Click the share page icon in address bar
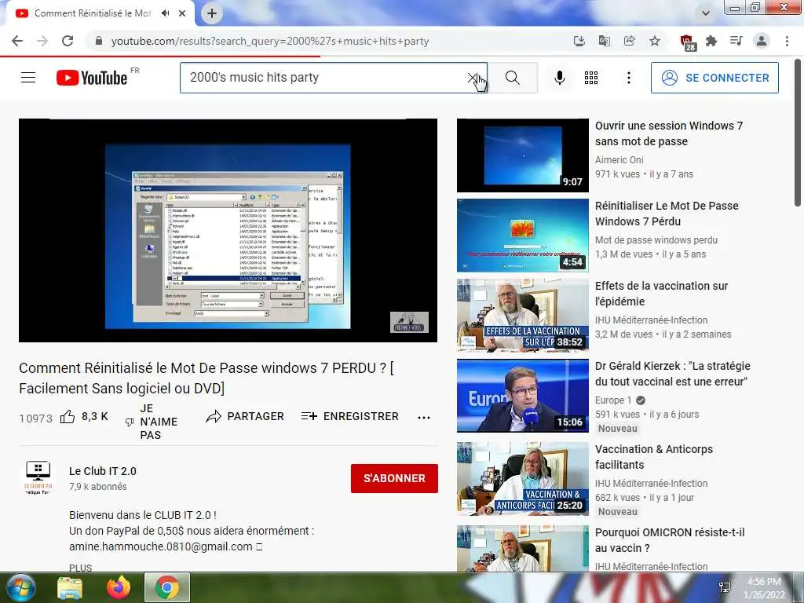Viewport: 804px width, 603px height. pos(629,41)
